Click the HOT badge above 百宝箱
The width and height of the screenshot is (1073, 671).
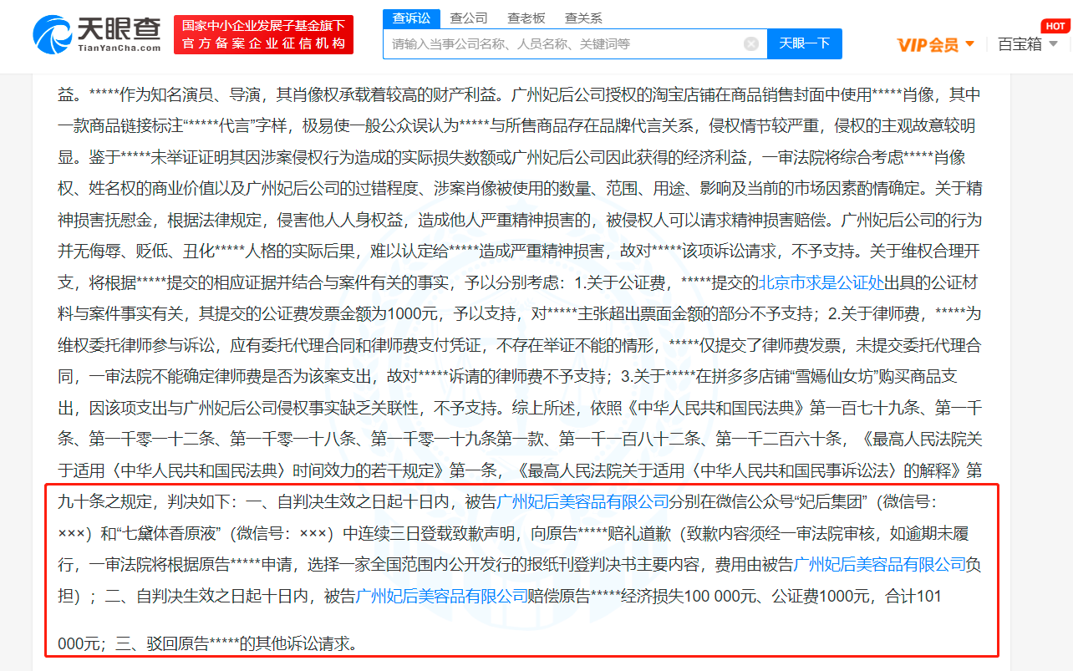coord(1054,27)
